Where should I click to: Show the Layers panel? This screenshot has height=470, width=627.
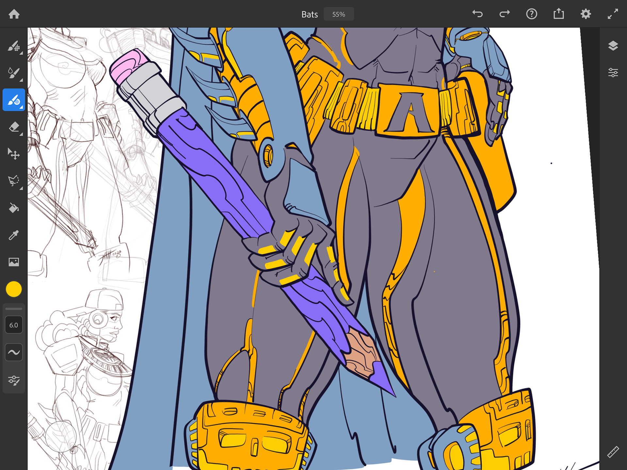coord(613,46)
